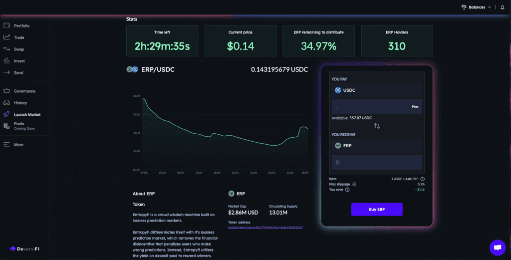511x260 pixels.
Task: Click the More hamburger icon
Action: point(6,144)
